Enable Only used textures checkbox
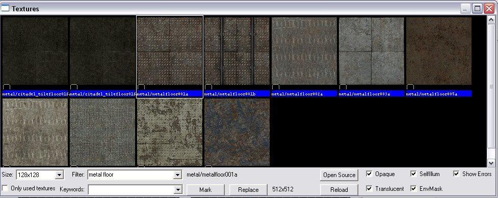Image resolution: width=498 pixels, height=198 pixels. [x=5, y=188]
